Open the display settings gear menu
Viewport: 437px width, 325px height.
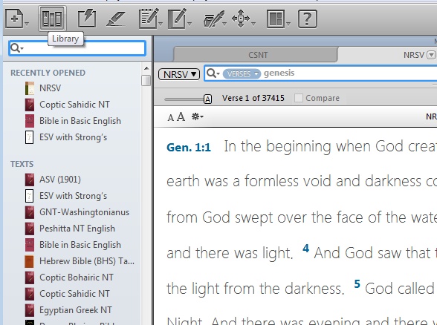click(x=198, y=116)
